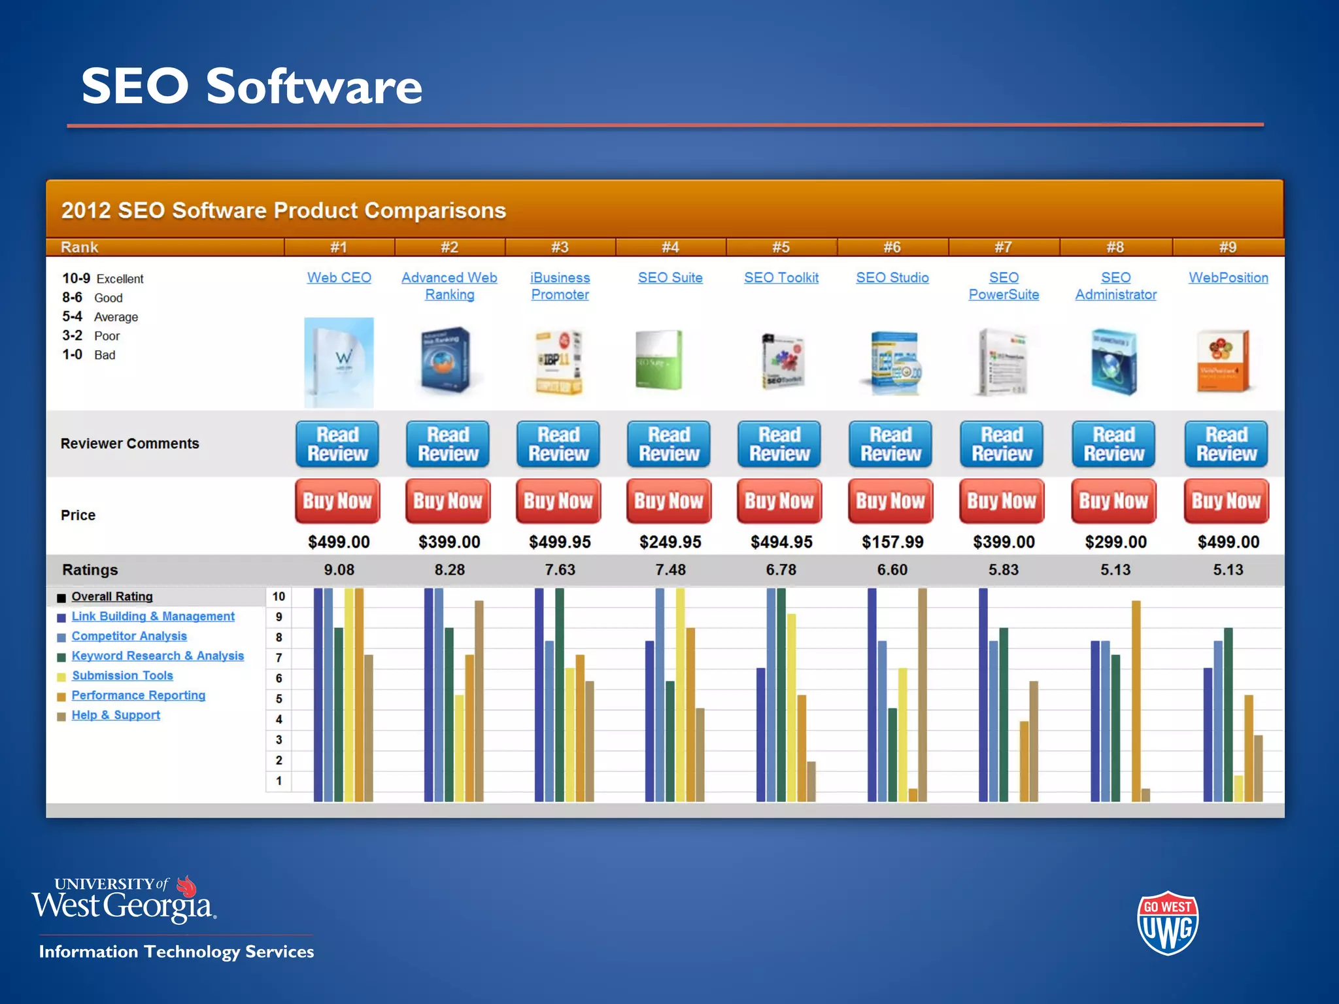Image resolution: width=1339 pixels, height=1004 pixels.
Task: Click the rank #9 column header
Action: coord(1228,247)
